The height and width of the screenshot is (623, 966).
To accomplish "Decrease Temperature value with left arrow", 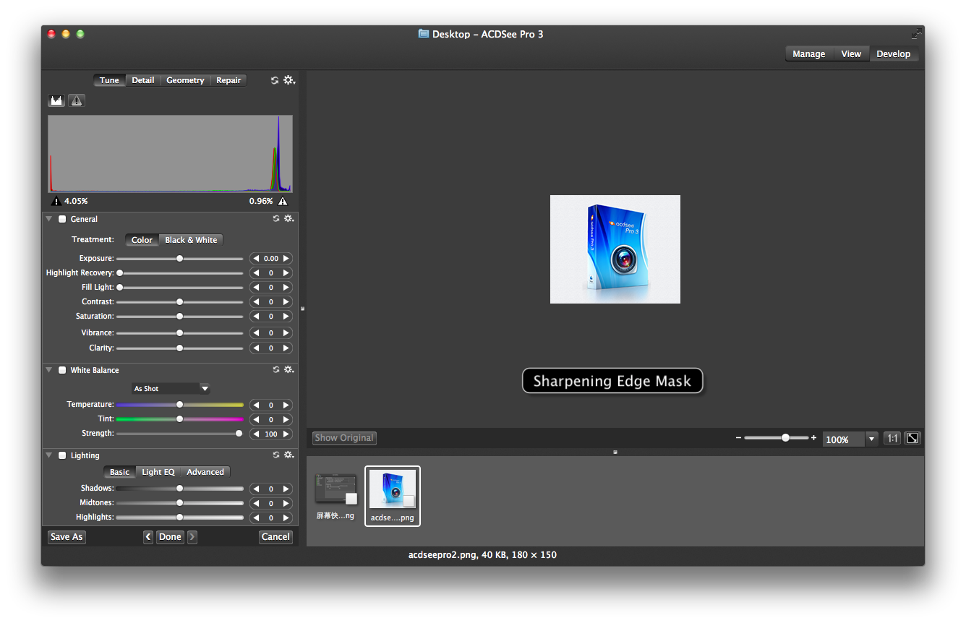I will (x=256, y=405).
